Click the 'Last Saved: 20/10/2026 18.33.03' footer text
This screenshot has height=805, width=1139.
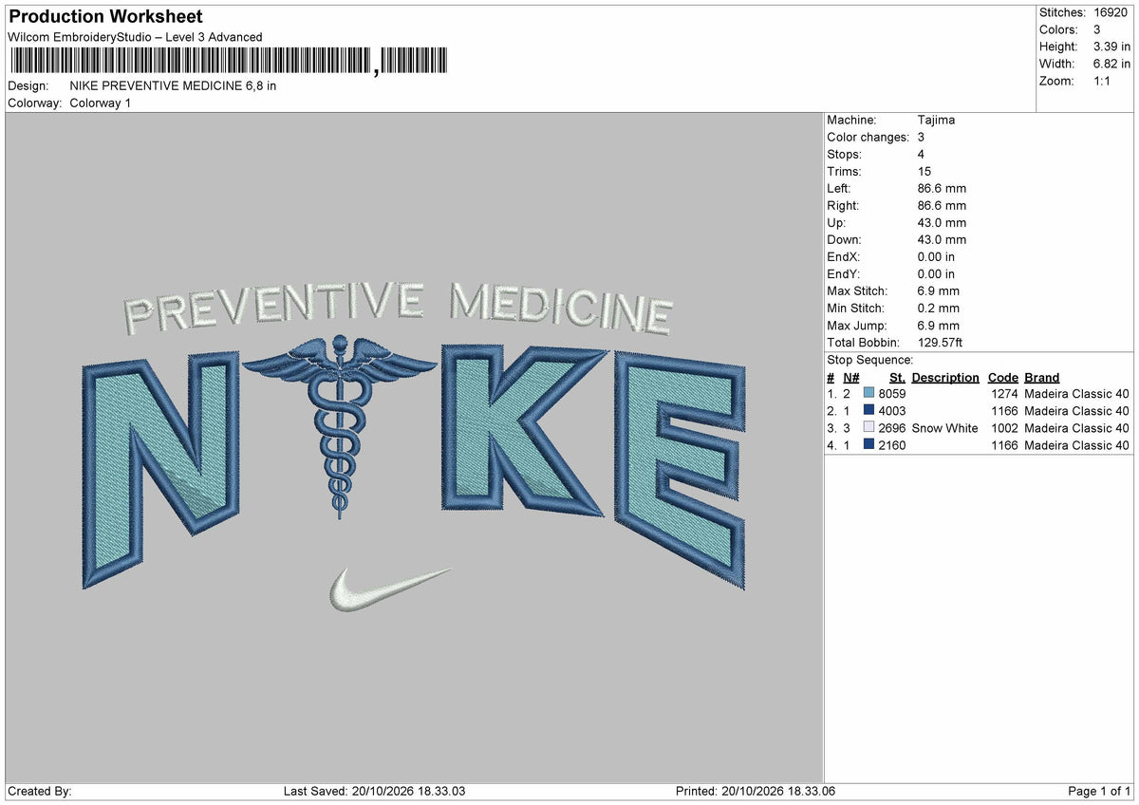tap(375, 792)
